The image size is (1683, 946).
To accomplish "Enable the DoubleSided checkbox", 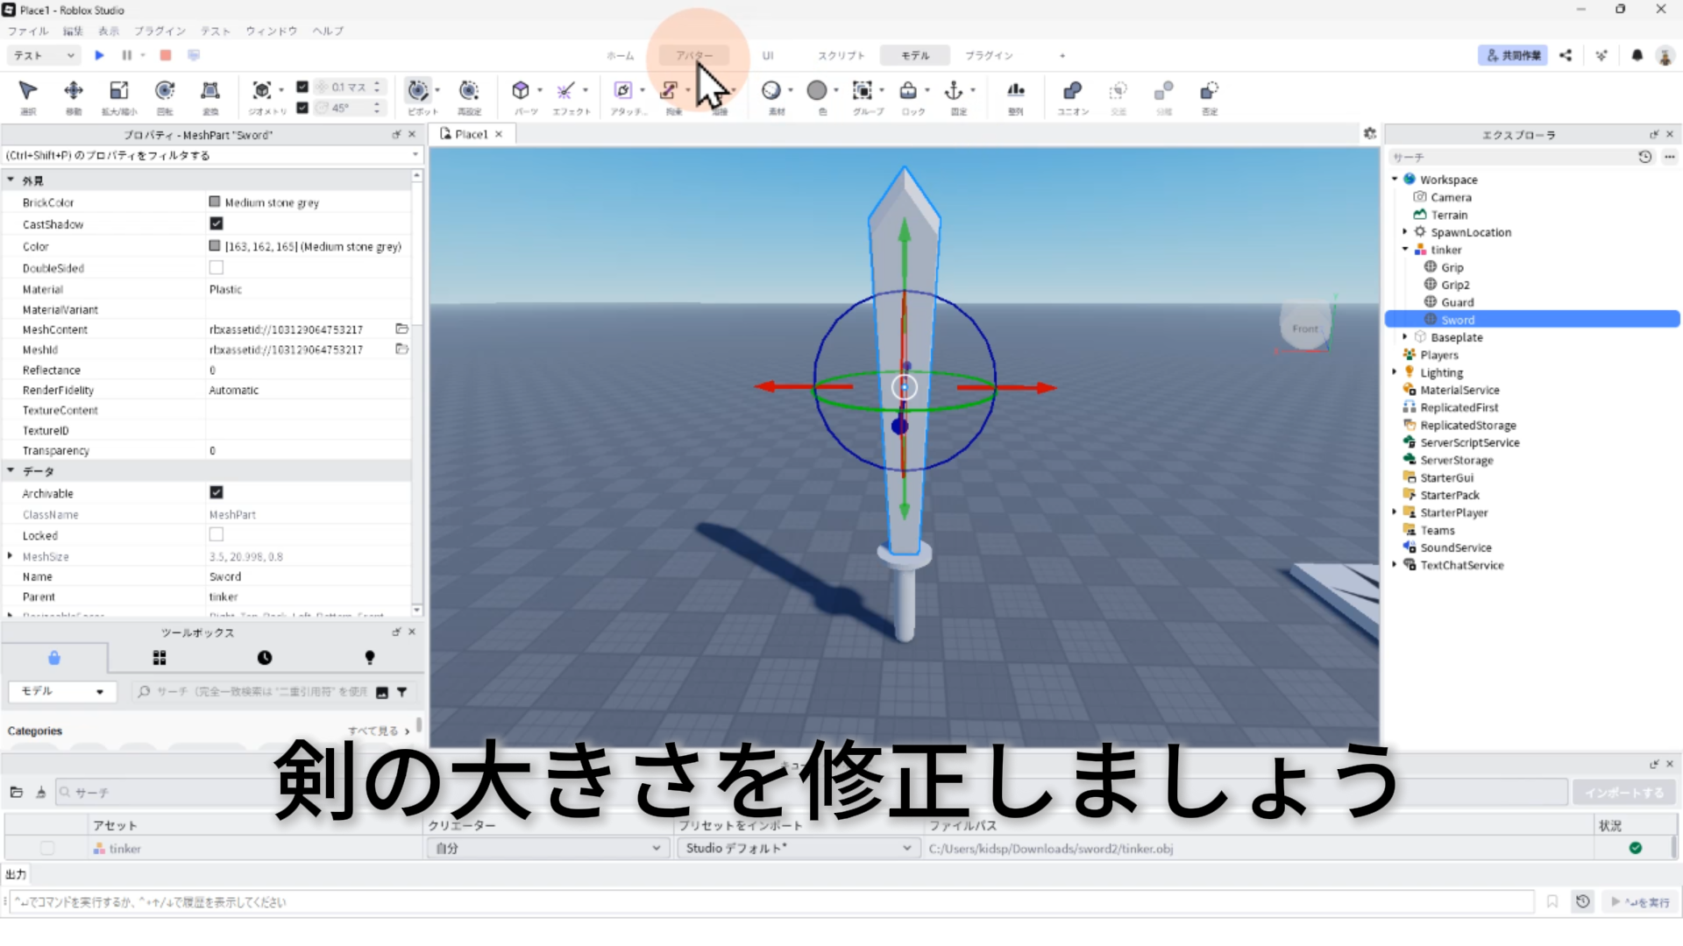I will pos(217,268).
